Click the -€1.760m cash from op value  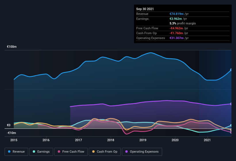click(x=176, y=33)
